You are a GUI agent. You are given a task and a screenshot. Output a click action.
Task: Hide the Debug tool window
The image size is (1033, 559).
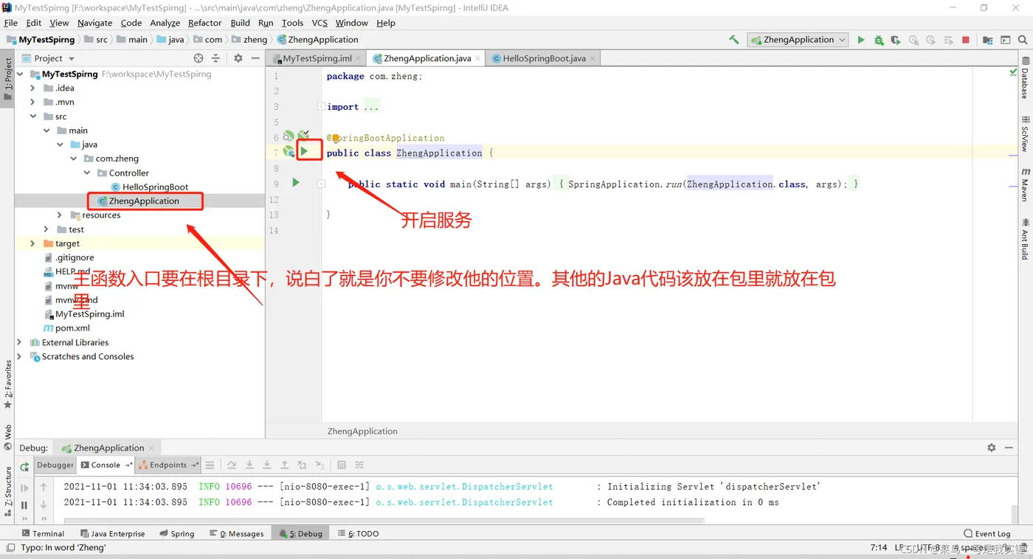(1008, 448)
